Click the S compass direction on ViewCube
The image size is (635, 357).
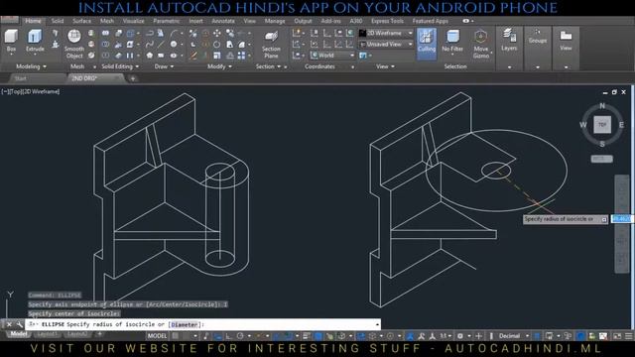tap(602, 144)
